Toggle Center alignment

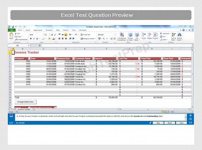63,38
